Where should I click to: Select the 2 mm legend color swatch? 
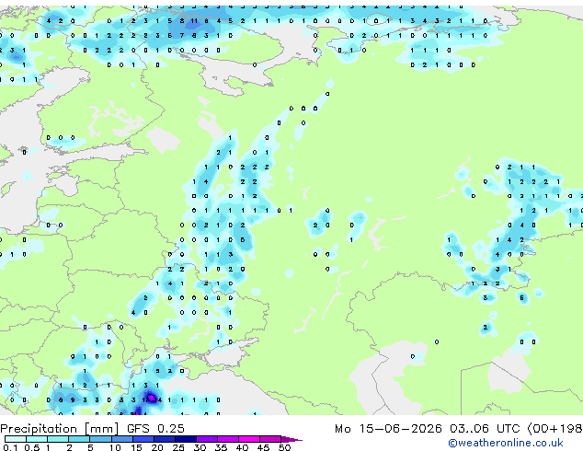tap(79, 439)
